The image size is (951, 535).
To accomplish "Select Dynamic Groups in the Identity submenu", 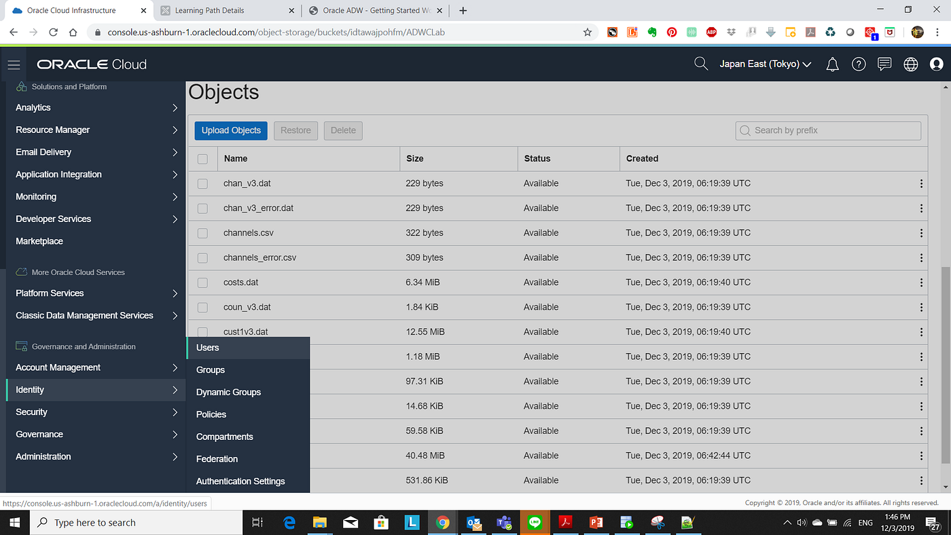I will (x=248, y=392).
